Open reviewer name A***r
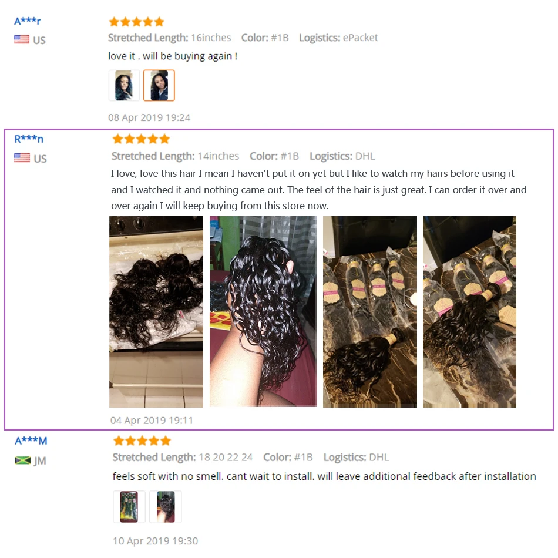 [28, 21]
